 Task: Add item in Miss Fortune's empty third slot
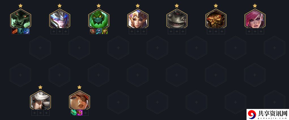[x=85, y=113]
